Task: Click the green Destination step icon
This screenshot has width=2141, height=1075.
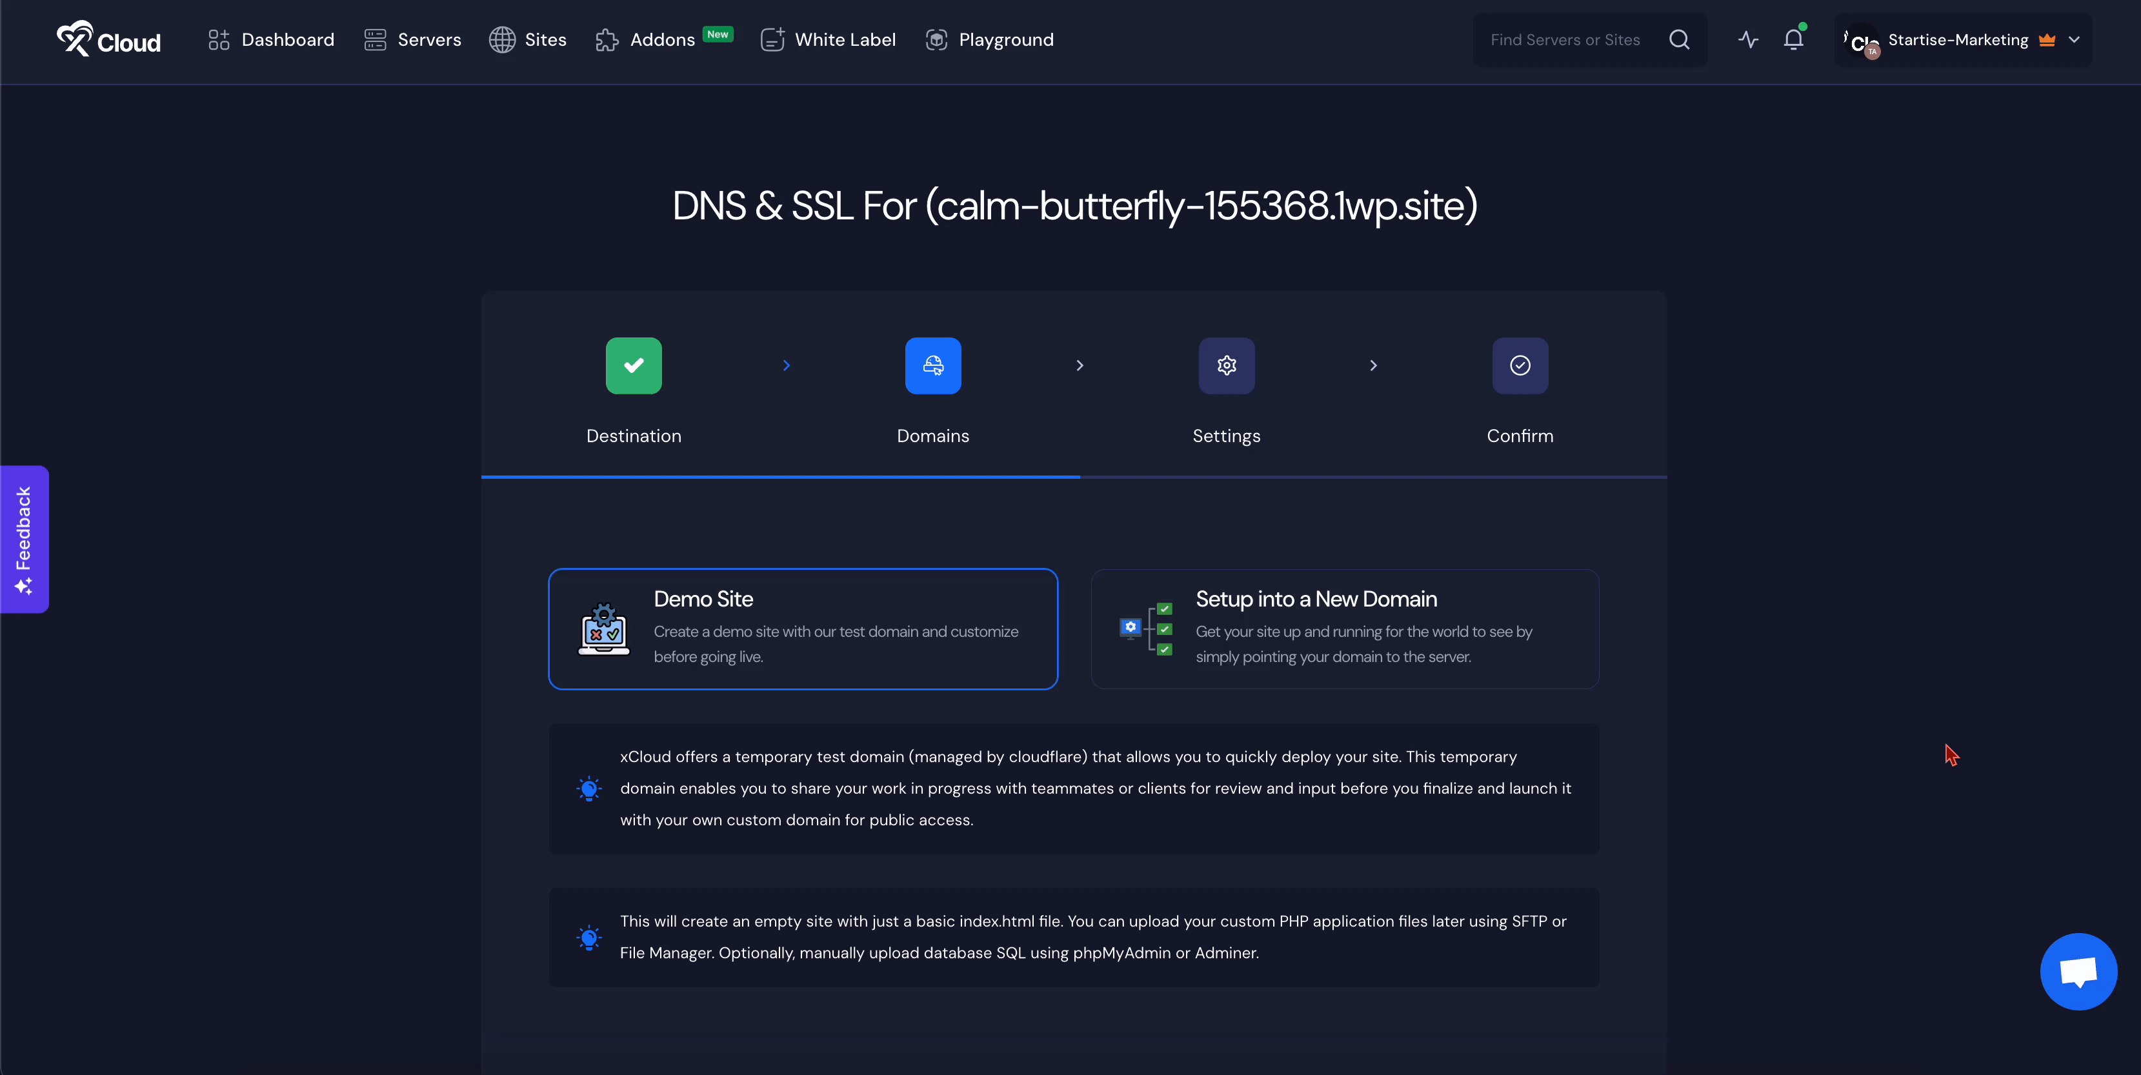Action: tap(633, 366)
